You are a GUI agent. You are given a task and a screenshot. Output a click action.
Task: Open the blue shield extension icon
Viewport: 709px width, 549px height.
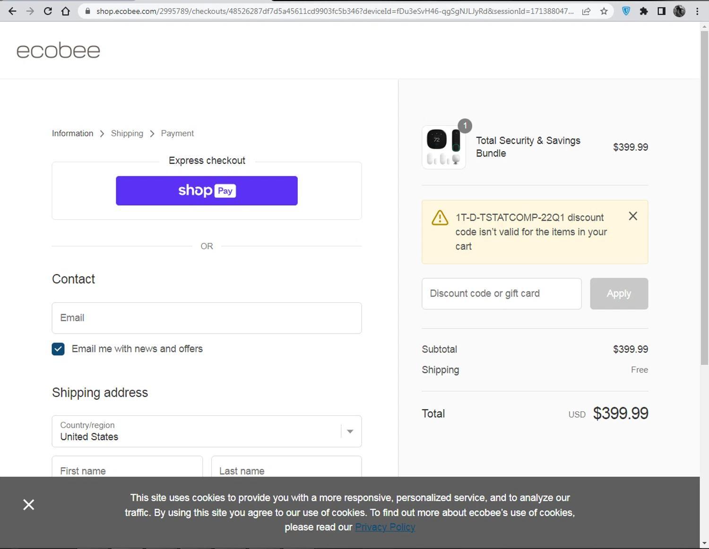click(626, 11)
